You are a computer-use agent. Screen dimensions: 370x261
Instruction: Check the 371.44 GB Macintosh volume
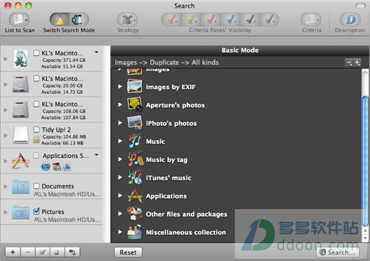point(36,53)
